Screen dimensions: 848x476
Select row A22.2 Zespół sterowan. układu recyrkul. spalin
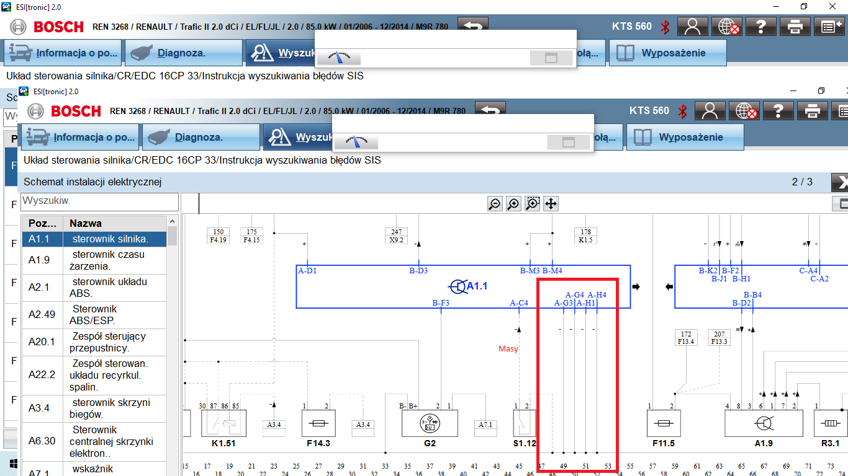coord(94,376)
